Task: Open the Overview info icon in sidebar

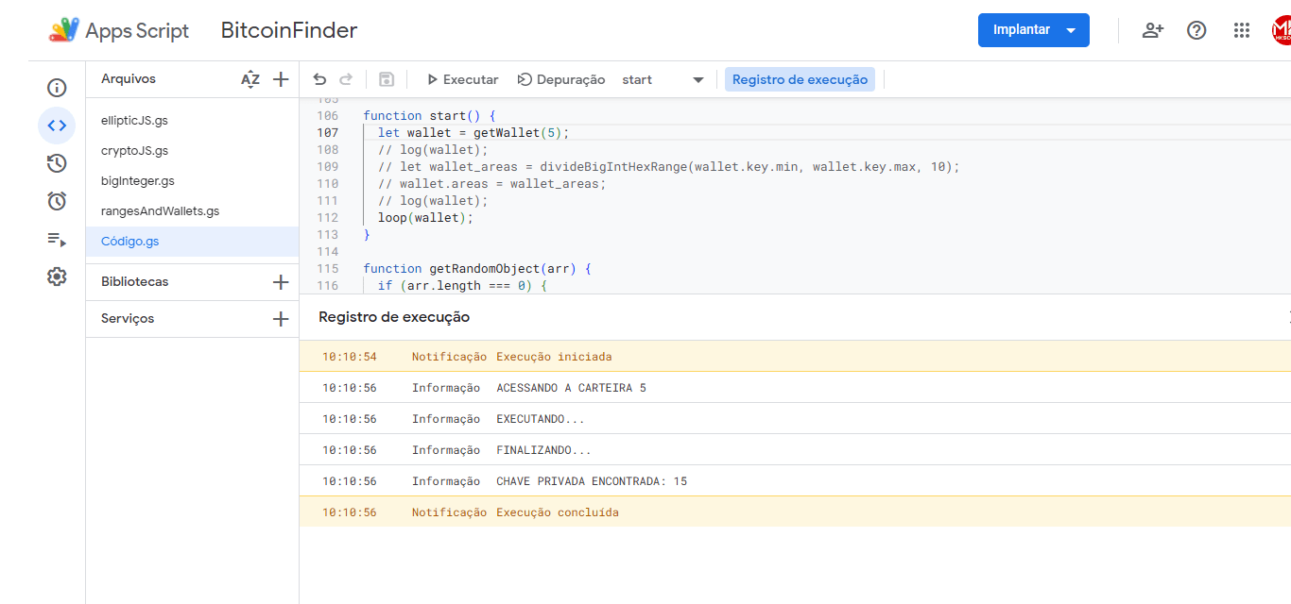Action: (x=57, y=88)
